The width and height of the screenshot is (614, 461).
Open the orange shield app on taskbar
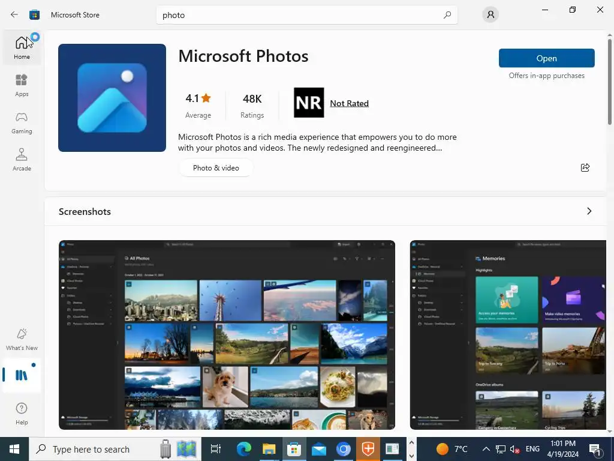click(368, 449)
